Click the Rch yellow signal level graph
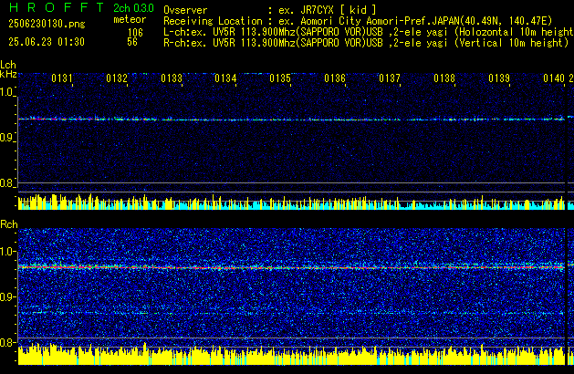Viewport: 574px width, 374px height. pyautogui.click(x=291, y=354)
